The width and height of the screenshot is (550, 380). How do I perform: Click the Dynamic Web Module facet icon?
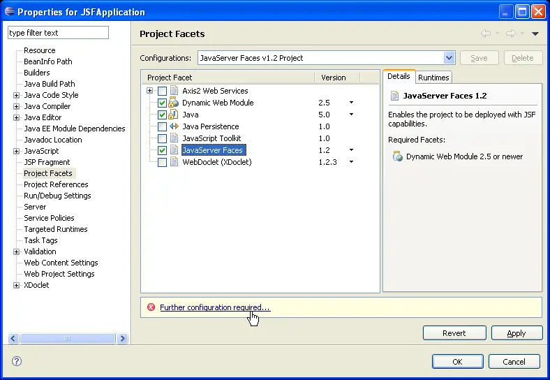coord(174,103)
